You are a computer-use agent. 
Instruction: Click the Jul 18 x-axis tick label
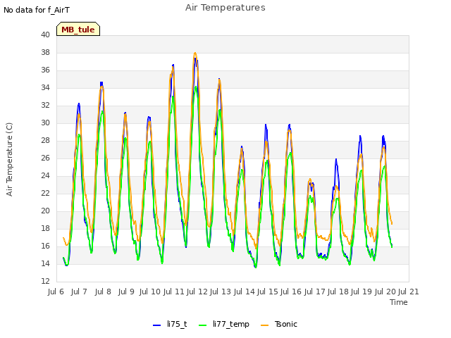pos(338,292)
